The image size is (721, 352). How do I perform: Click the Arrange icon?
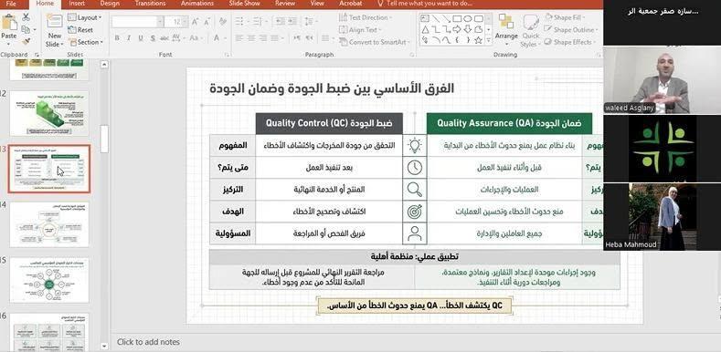506,22
